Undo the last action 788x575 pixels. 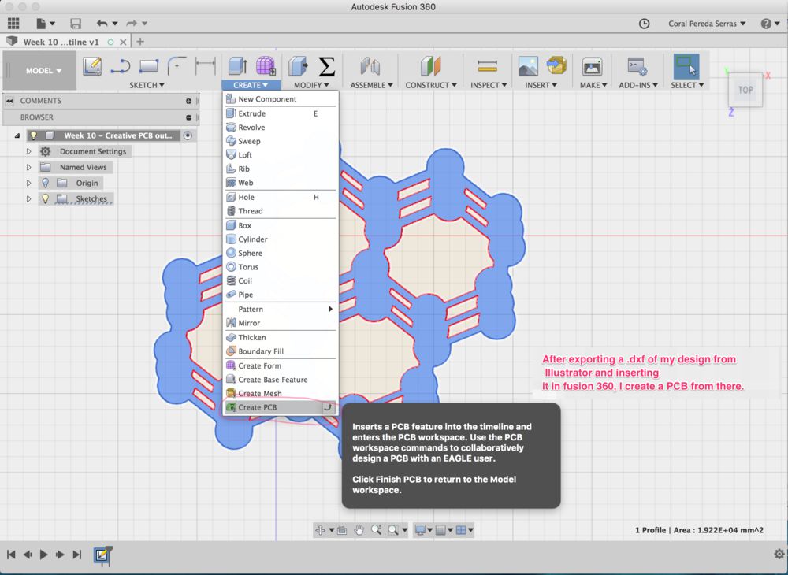point(102,23)
